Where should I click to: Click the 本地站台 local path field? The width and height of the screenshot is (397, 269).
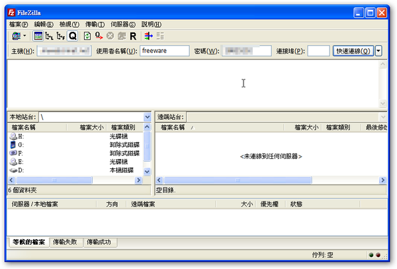click(91, 117)
